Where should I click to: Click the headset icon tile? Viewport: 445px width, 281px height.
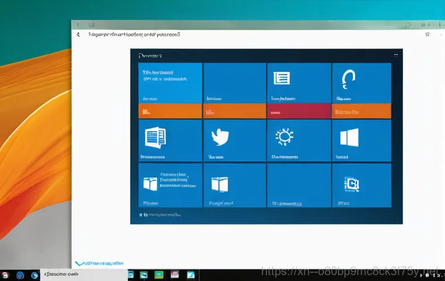tap(349, 78)
